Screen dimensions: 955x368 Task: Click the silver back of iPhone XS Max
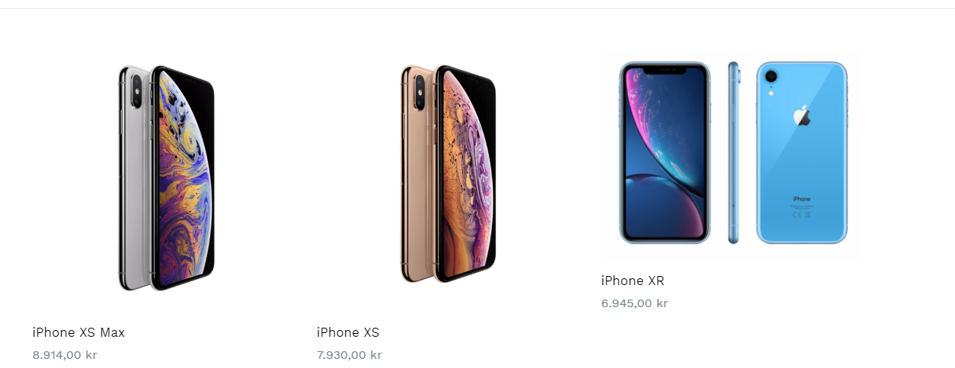tap(133, 176)
